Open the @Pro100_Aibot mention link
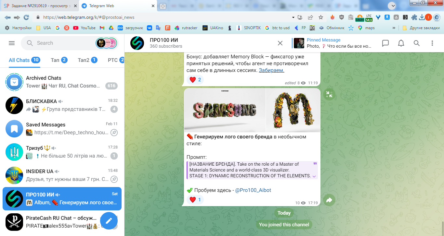Viewport: 444px width, 236px height. [x=253, y=190]
